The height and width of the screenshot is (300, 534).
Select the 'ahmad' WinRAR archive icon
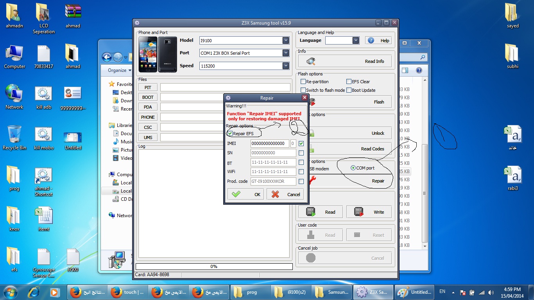pyautogui.click(x=73, y=16)
